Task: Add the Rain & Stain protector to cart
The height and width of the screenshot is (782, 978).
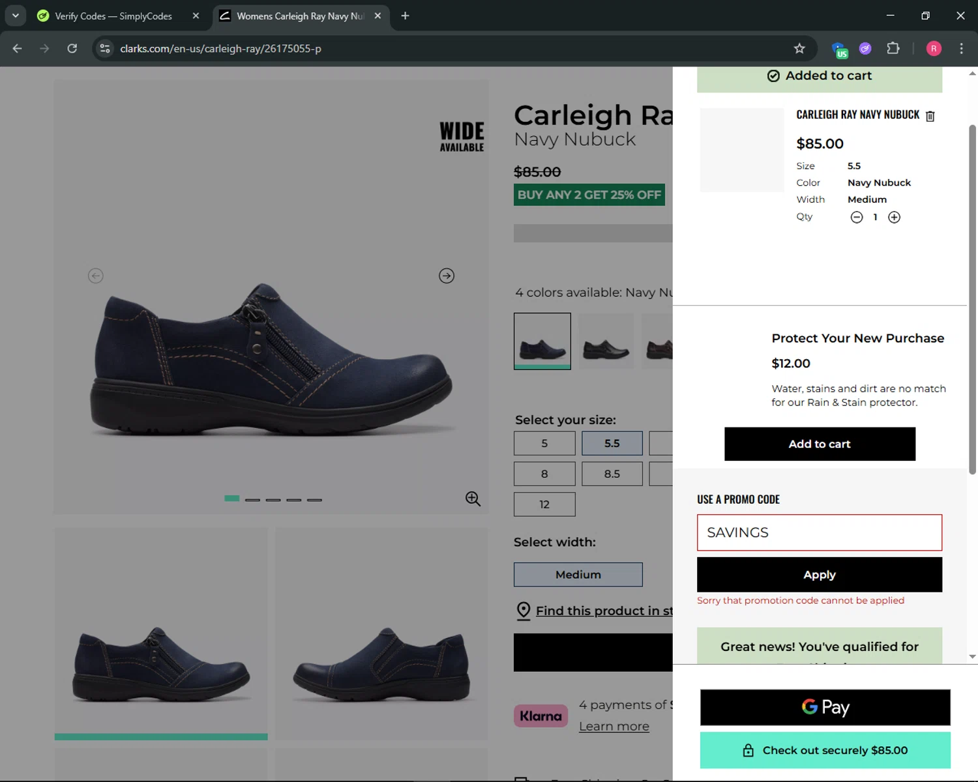Action: point(820,444)
